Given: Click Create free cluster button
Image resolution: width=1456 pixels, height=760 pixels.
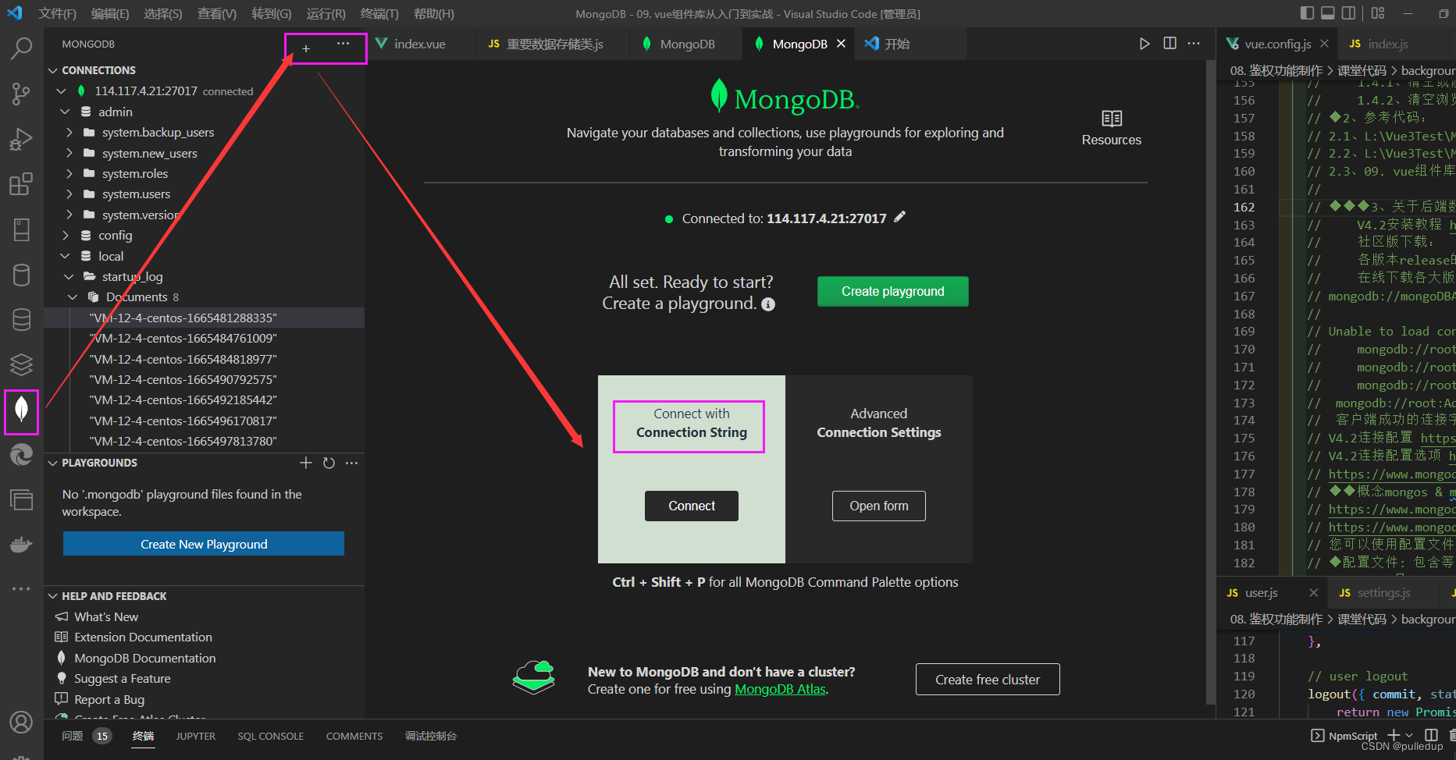Looking at the screenshot, I should tap(988, 680).
